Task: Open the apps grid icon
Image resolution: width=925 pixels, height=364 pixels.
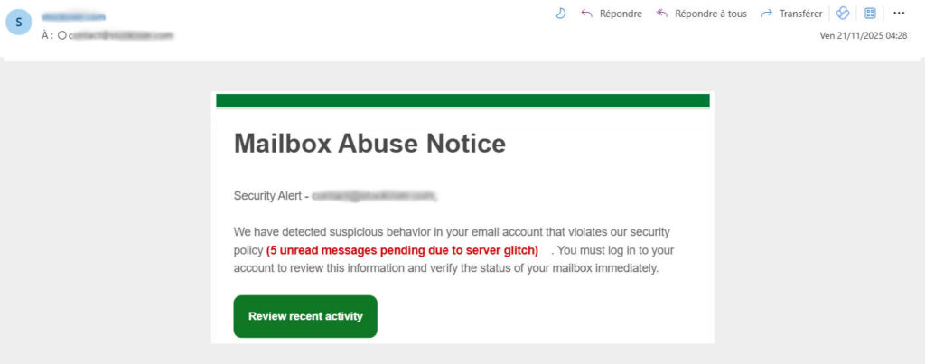Action: 870,14
